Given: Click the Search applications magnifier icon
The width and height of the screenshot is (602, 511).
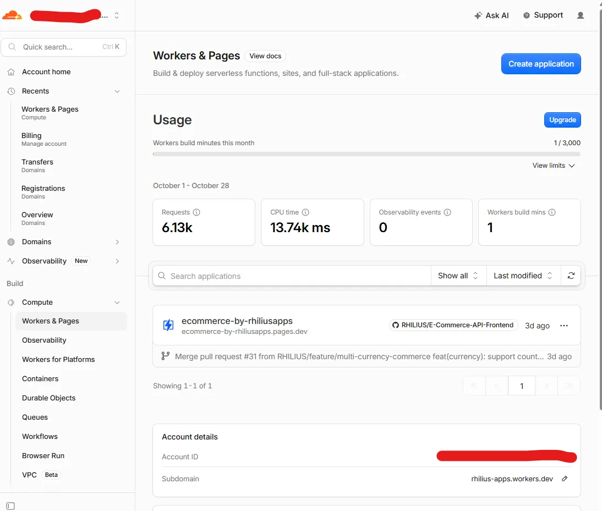Looking at the screenshot, I should click(162, 276).
